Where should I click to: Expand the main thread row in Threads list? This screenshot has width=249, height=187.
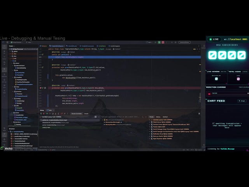point(149,120)
